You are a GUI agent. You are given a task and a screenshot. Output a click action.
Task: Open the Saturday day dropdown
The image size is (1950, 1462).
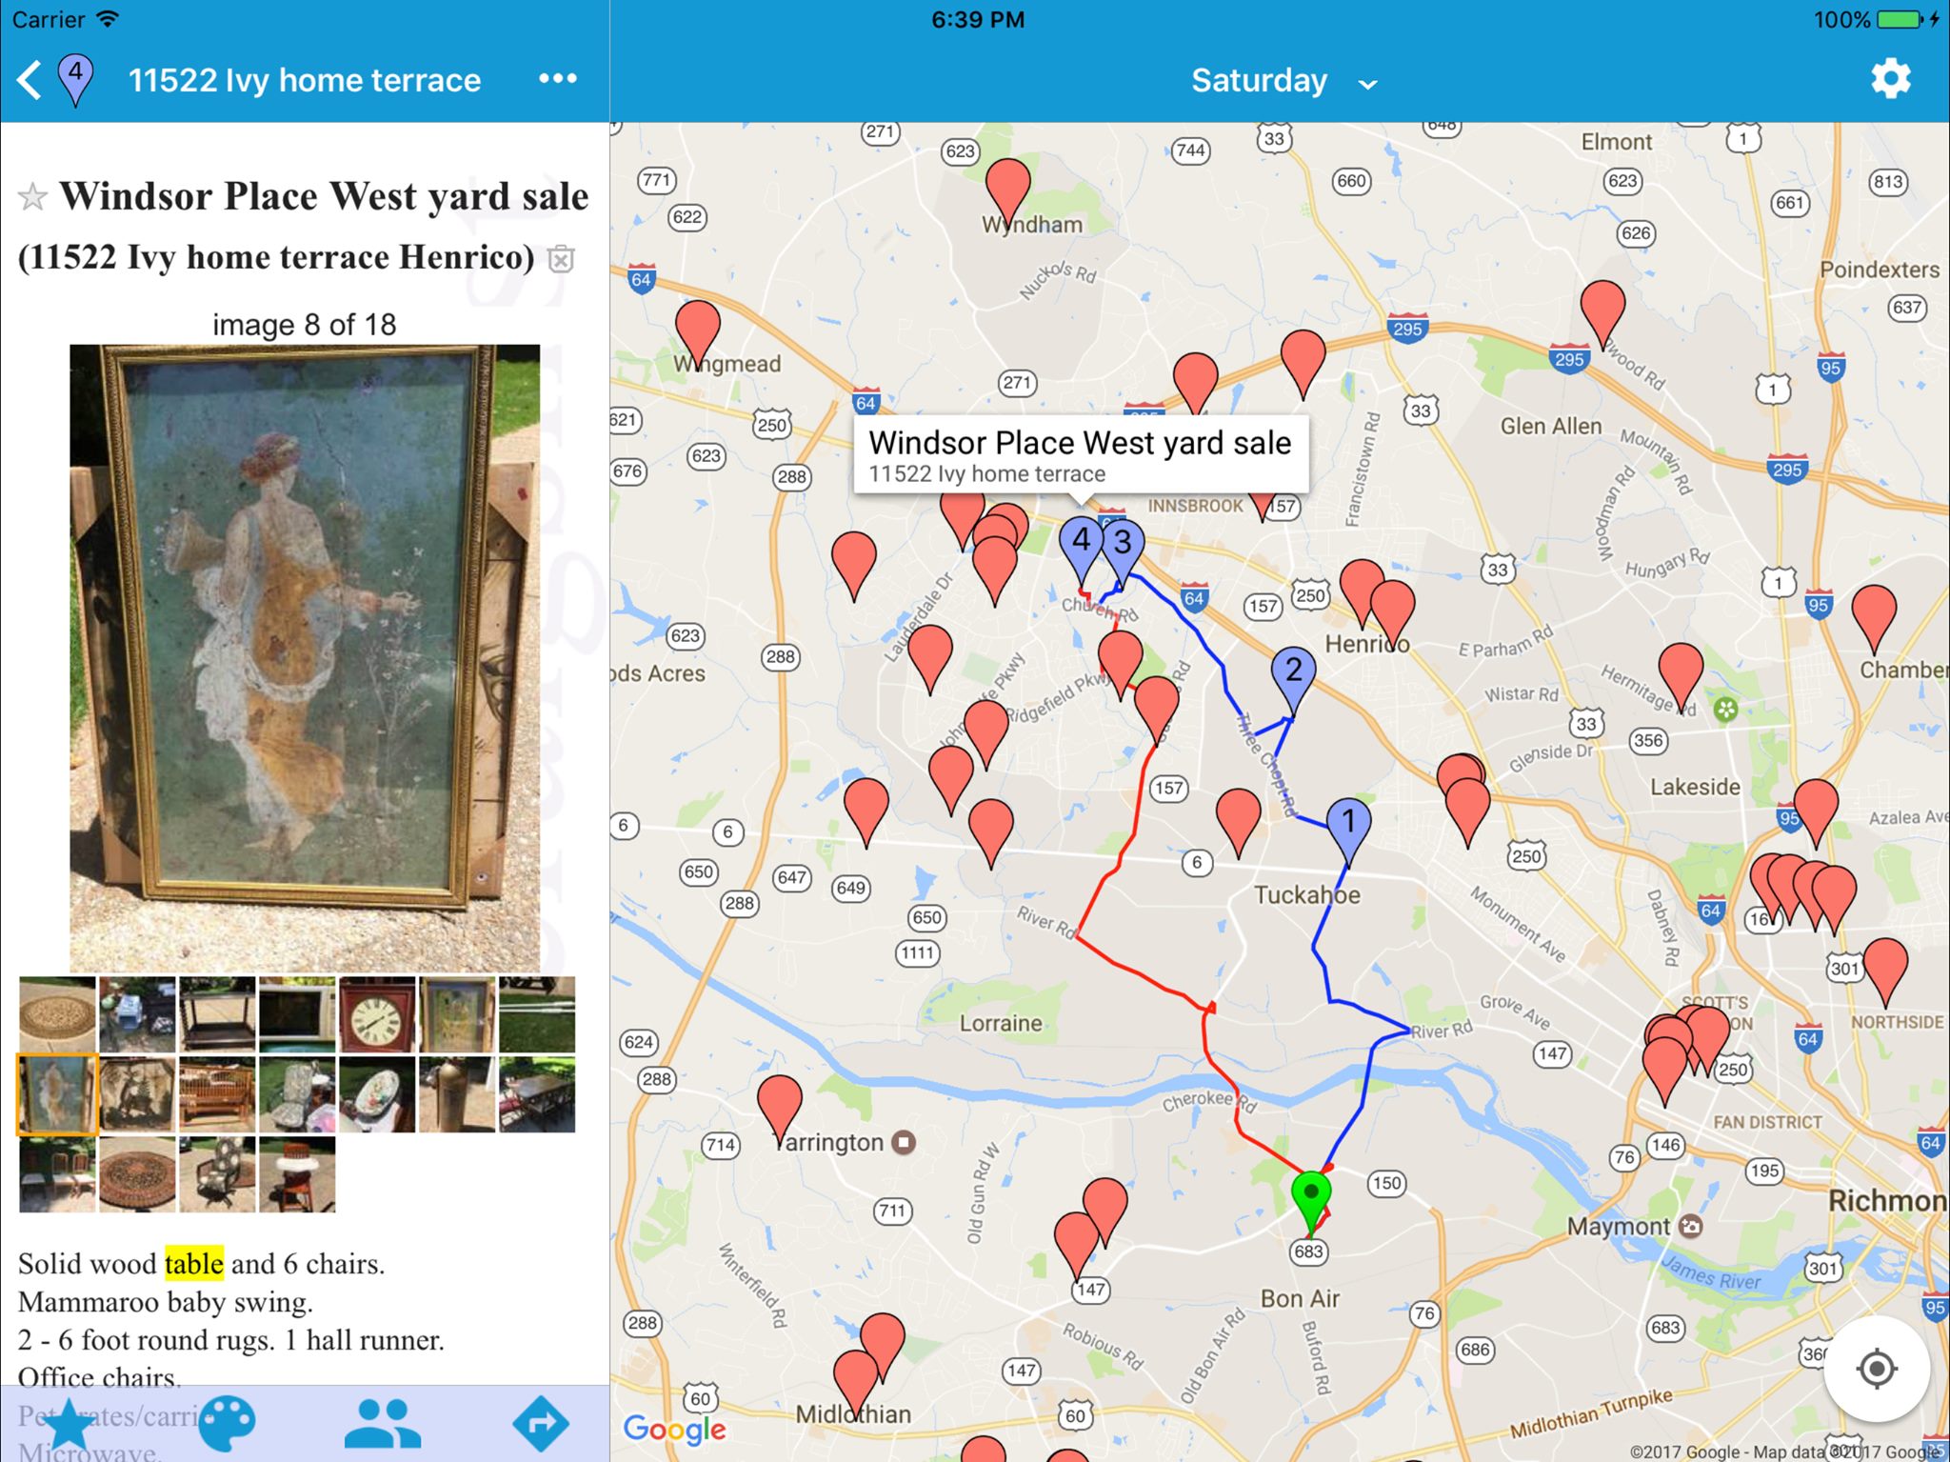click(x=1283, y=81)
